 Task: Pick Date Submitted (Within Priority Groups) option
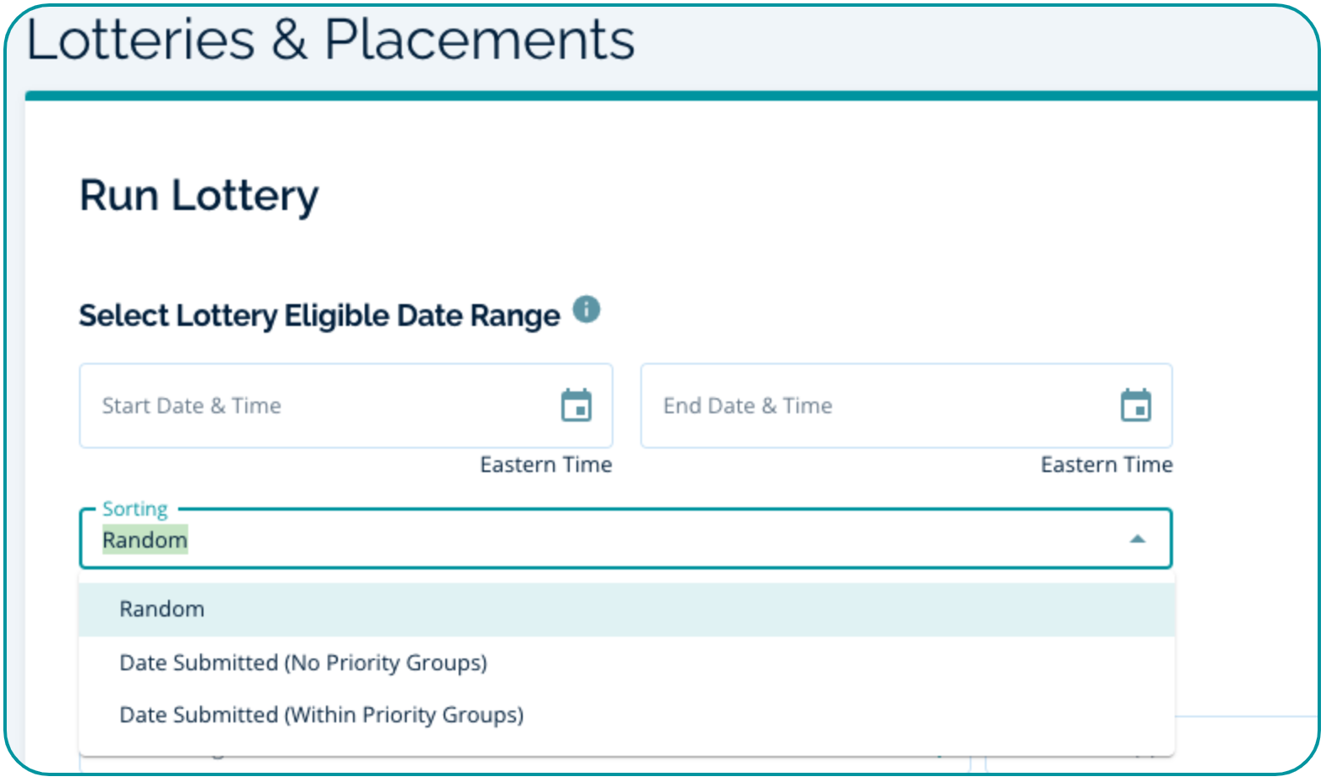pyautogui.click(x=322, y=715)
